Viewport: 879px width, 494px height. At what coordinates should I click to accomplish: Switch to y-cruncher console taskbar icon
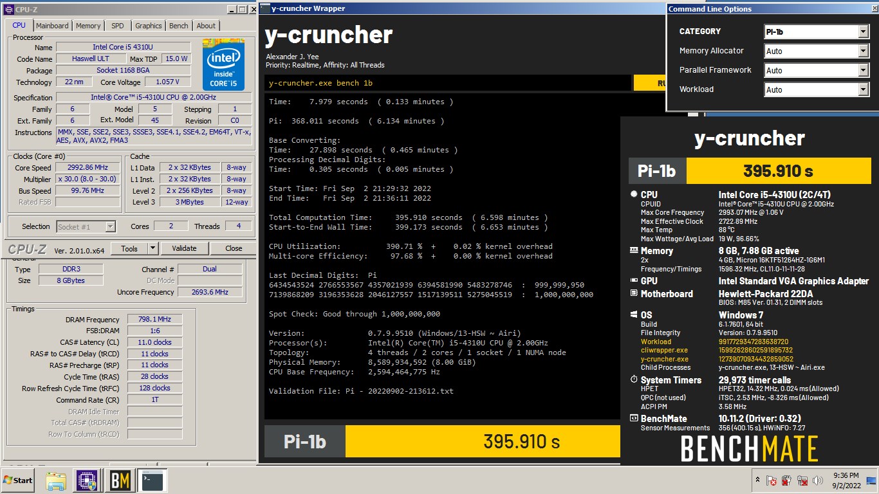(152, 480)
